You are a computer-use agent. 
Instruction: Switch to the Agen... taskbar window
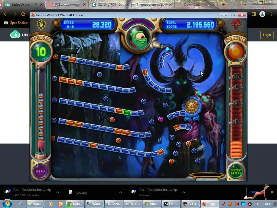pyautogui.click(x=114, y=204)
